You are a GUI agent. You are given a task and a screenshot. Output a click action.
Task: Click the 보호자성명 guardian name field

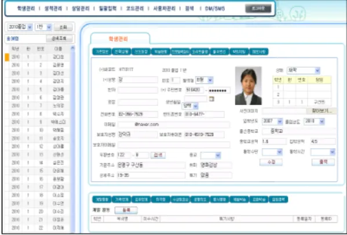point(137,134)
